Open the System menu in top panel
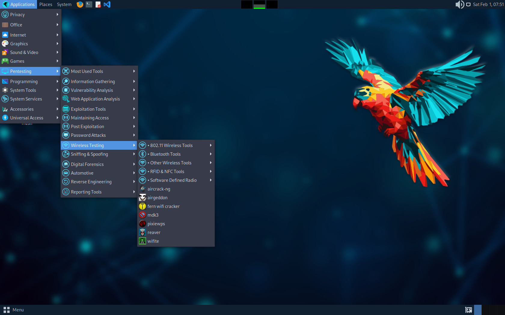This screenshot has height=315, width=505. [x=64, y=4]
